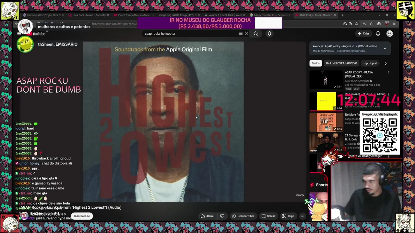Screen dimensions: 415x233
Task: Open the PLAYA visualizer thumbnail
Action: (x=326, y=80)
